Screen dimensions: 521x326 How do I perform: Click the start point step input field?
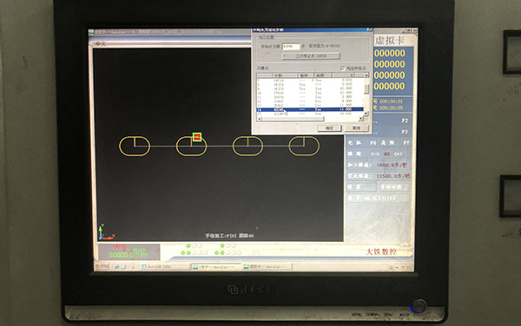(291, 47)
